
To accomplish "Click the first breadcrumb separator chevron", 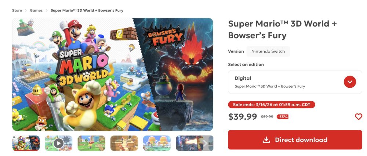I will [26, 11].
